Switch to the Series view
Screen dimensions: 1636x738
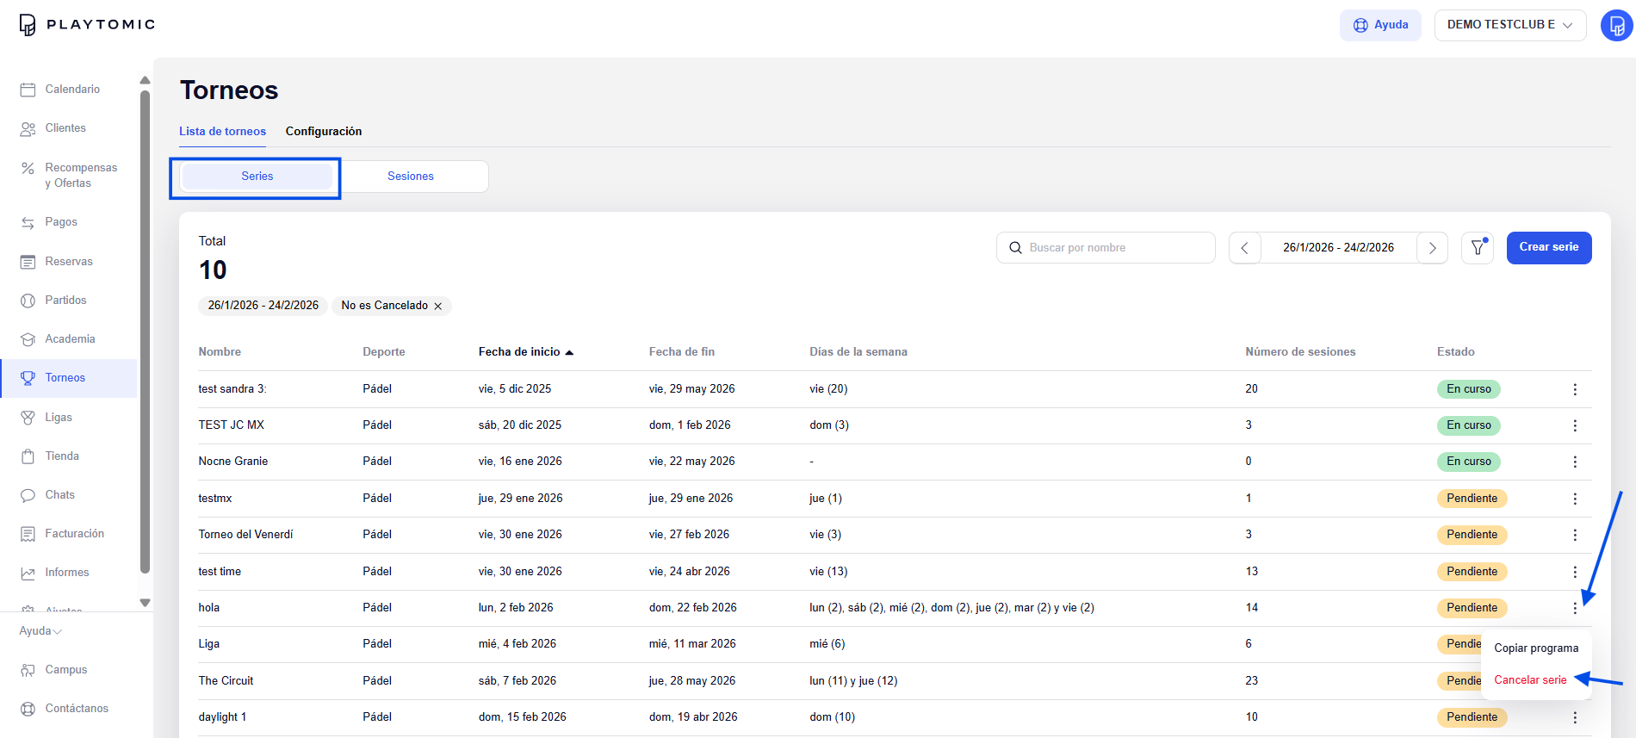(257, 177)
